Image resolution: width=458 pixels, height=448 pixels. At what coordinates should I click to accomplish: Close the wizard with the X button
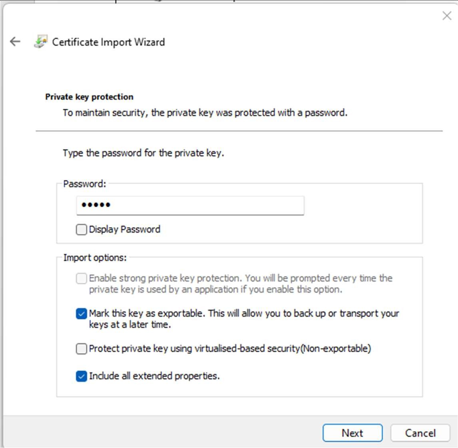click(x=446, y=16)
